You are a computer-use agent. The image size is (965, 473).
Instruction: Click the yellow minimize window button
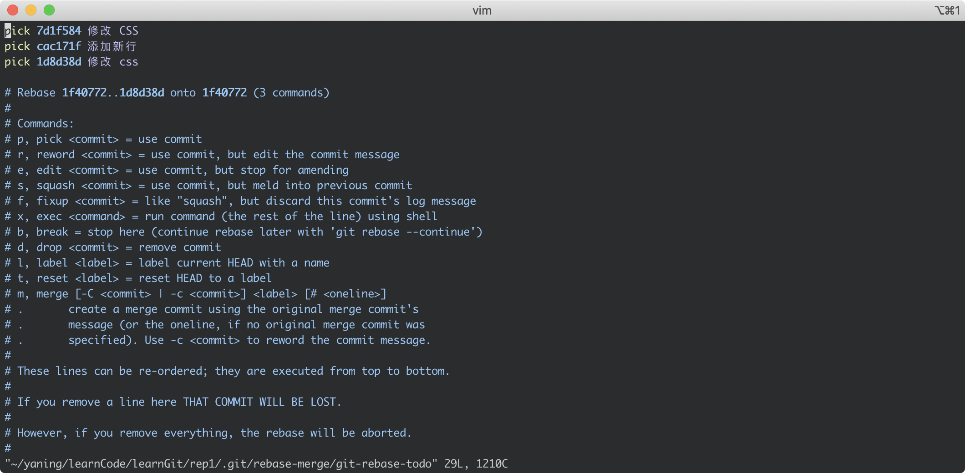[31, 10]
